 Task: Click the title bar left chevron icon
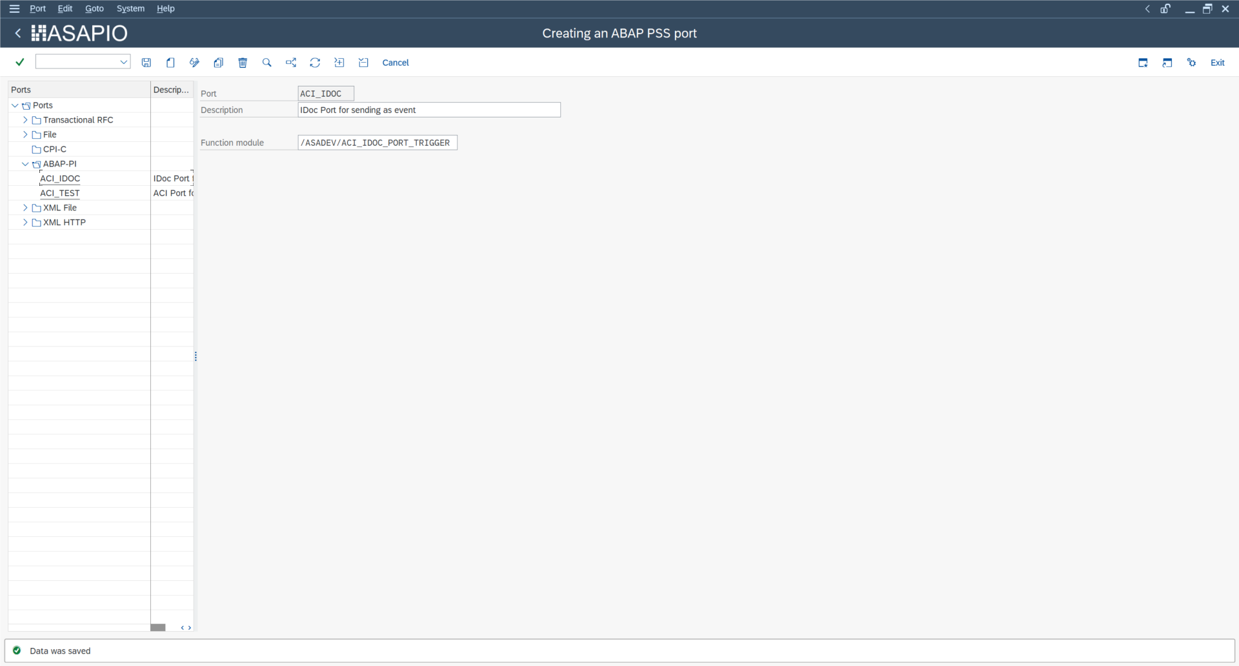[1147, 8]
